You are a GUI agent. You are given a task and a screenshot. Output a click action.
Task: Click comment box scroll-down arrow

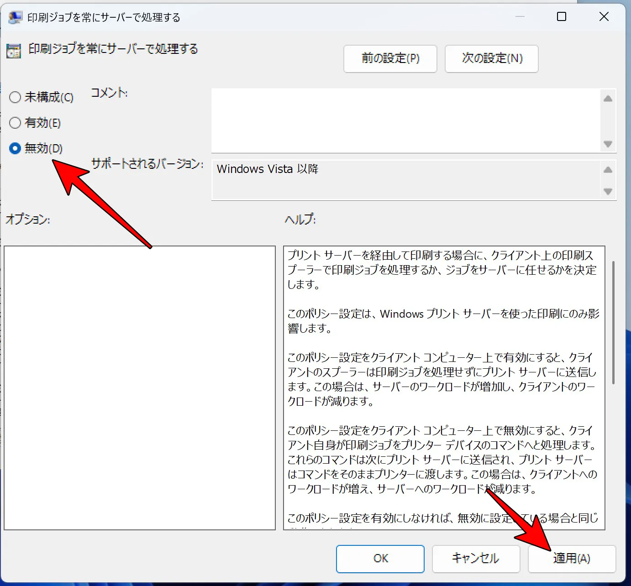pyautogui.click(x=608, y=144)
